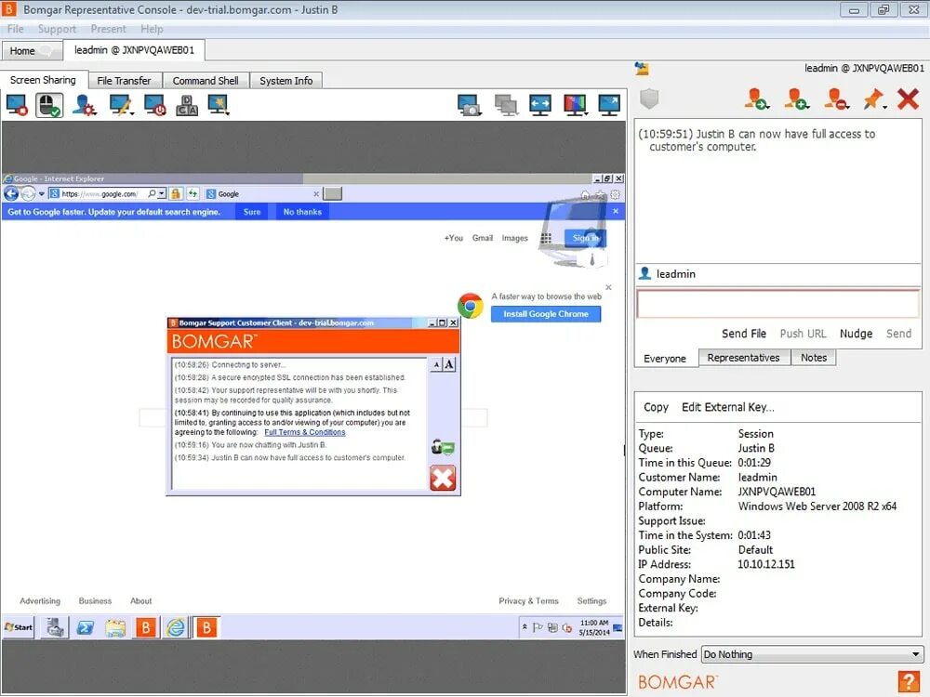Click the remote IE back arrow button

pyautogui.click(x=11, y=193)
